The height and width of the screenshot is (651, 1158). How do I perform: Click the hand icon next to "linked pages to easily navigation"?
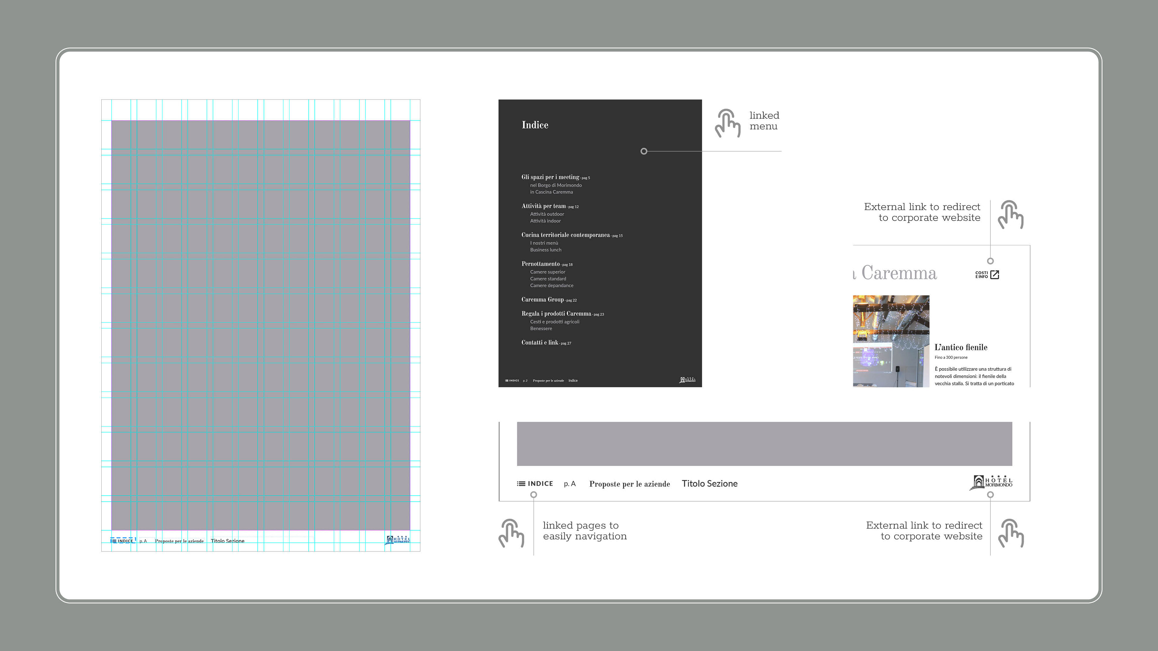click(x=511, y=533)
